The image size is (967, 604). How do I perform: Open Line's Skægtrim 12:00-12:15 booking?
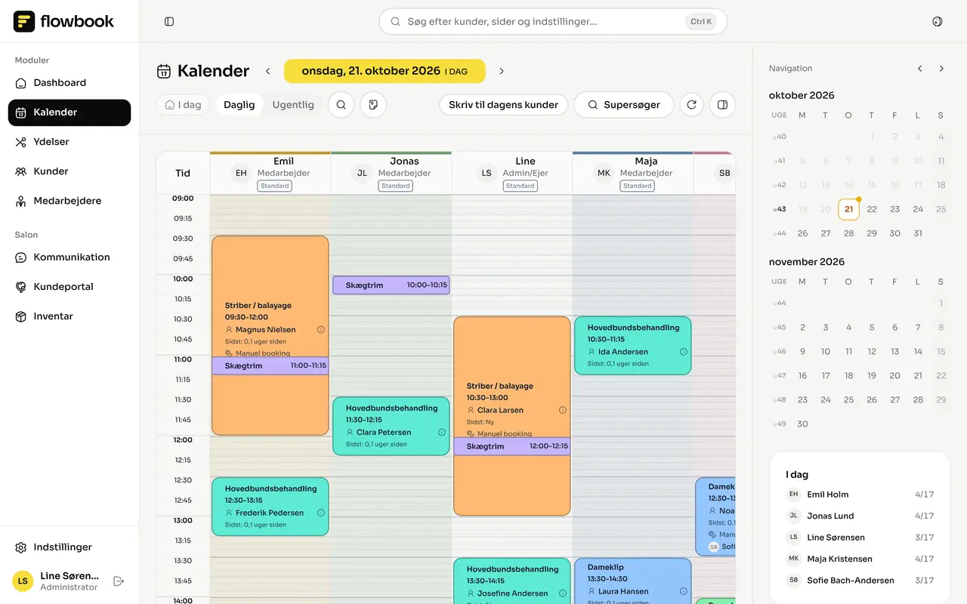512,446
